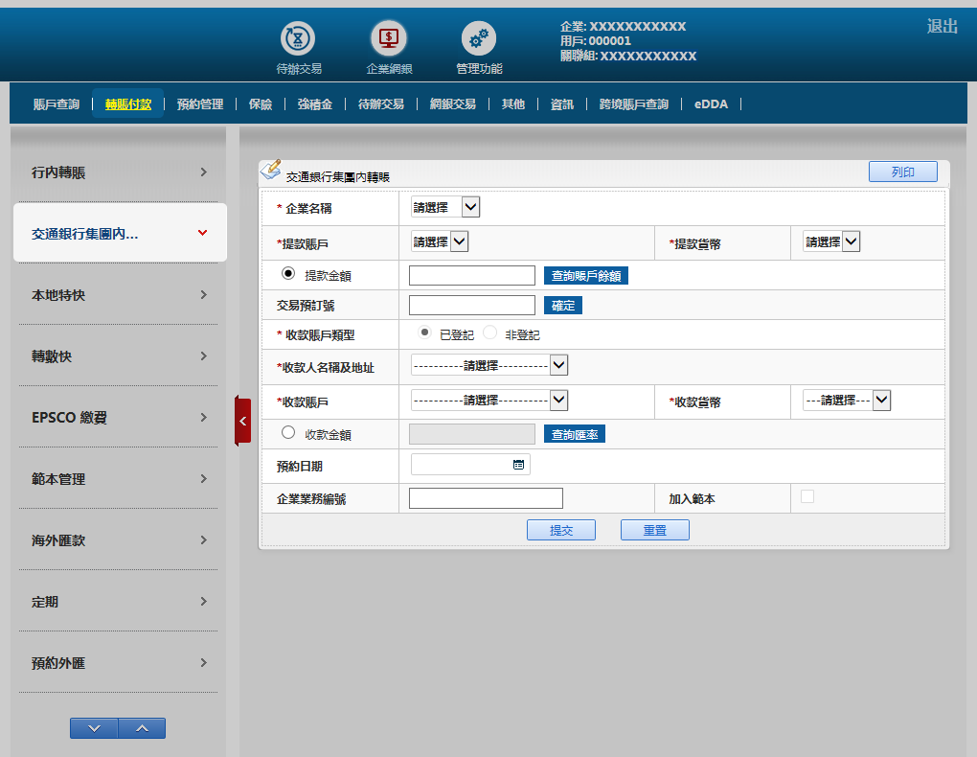Reset the form with 重置 button
The image size is (977, 757).
coord(655,530)
